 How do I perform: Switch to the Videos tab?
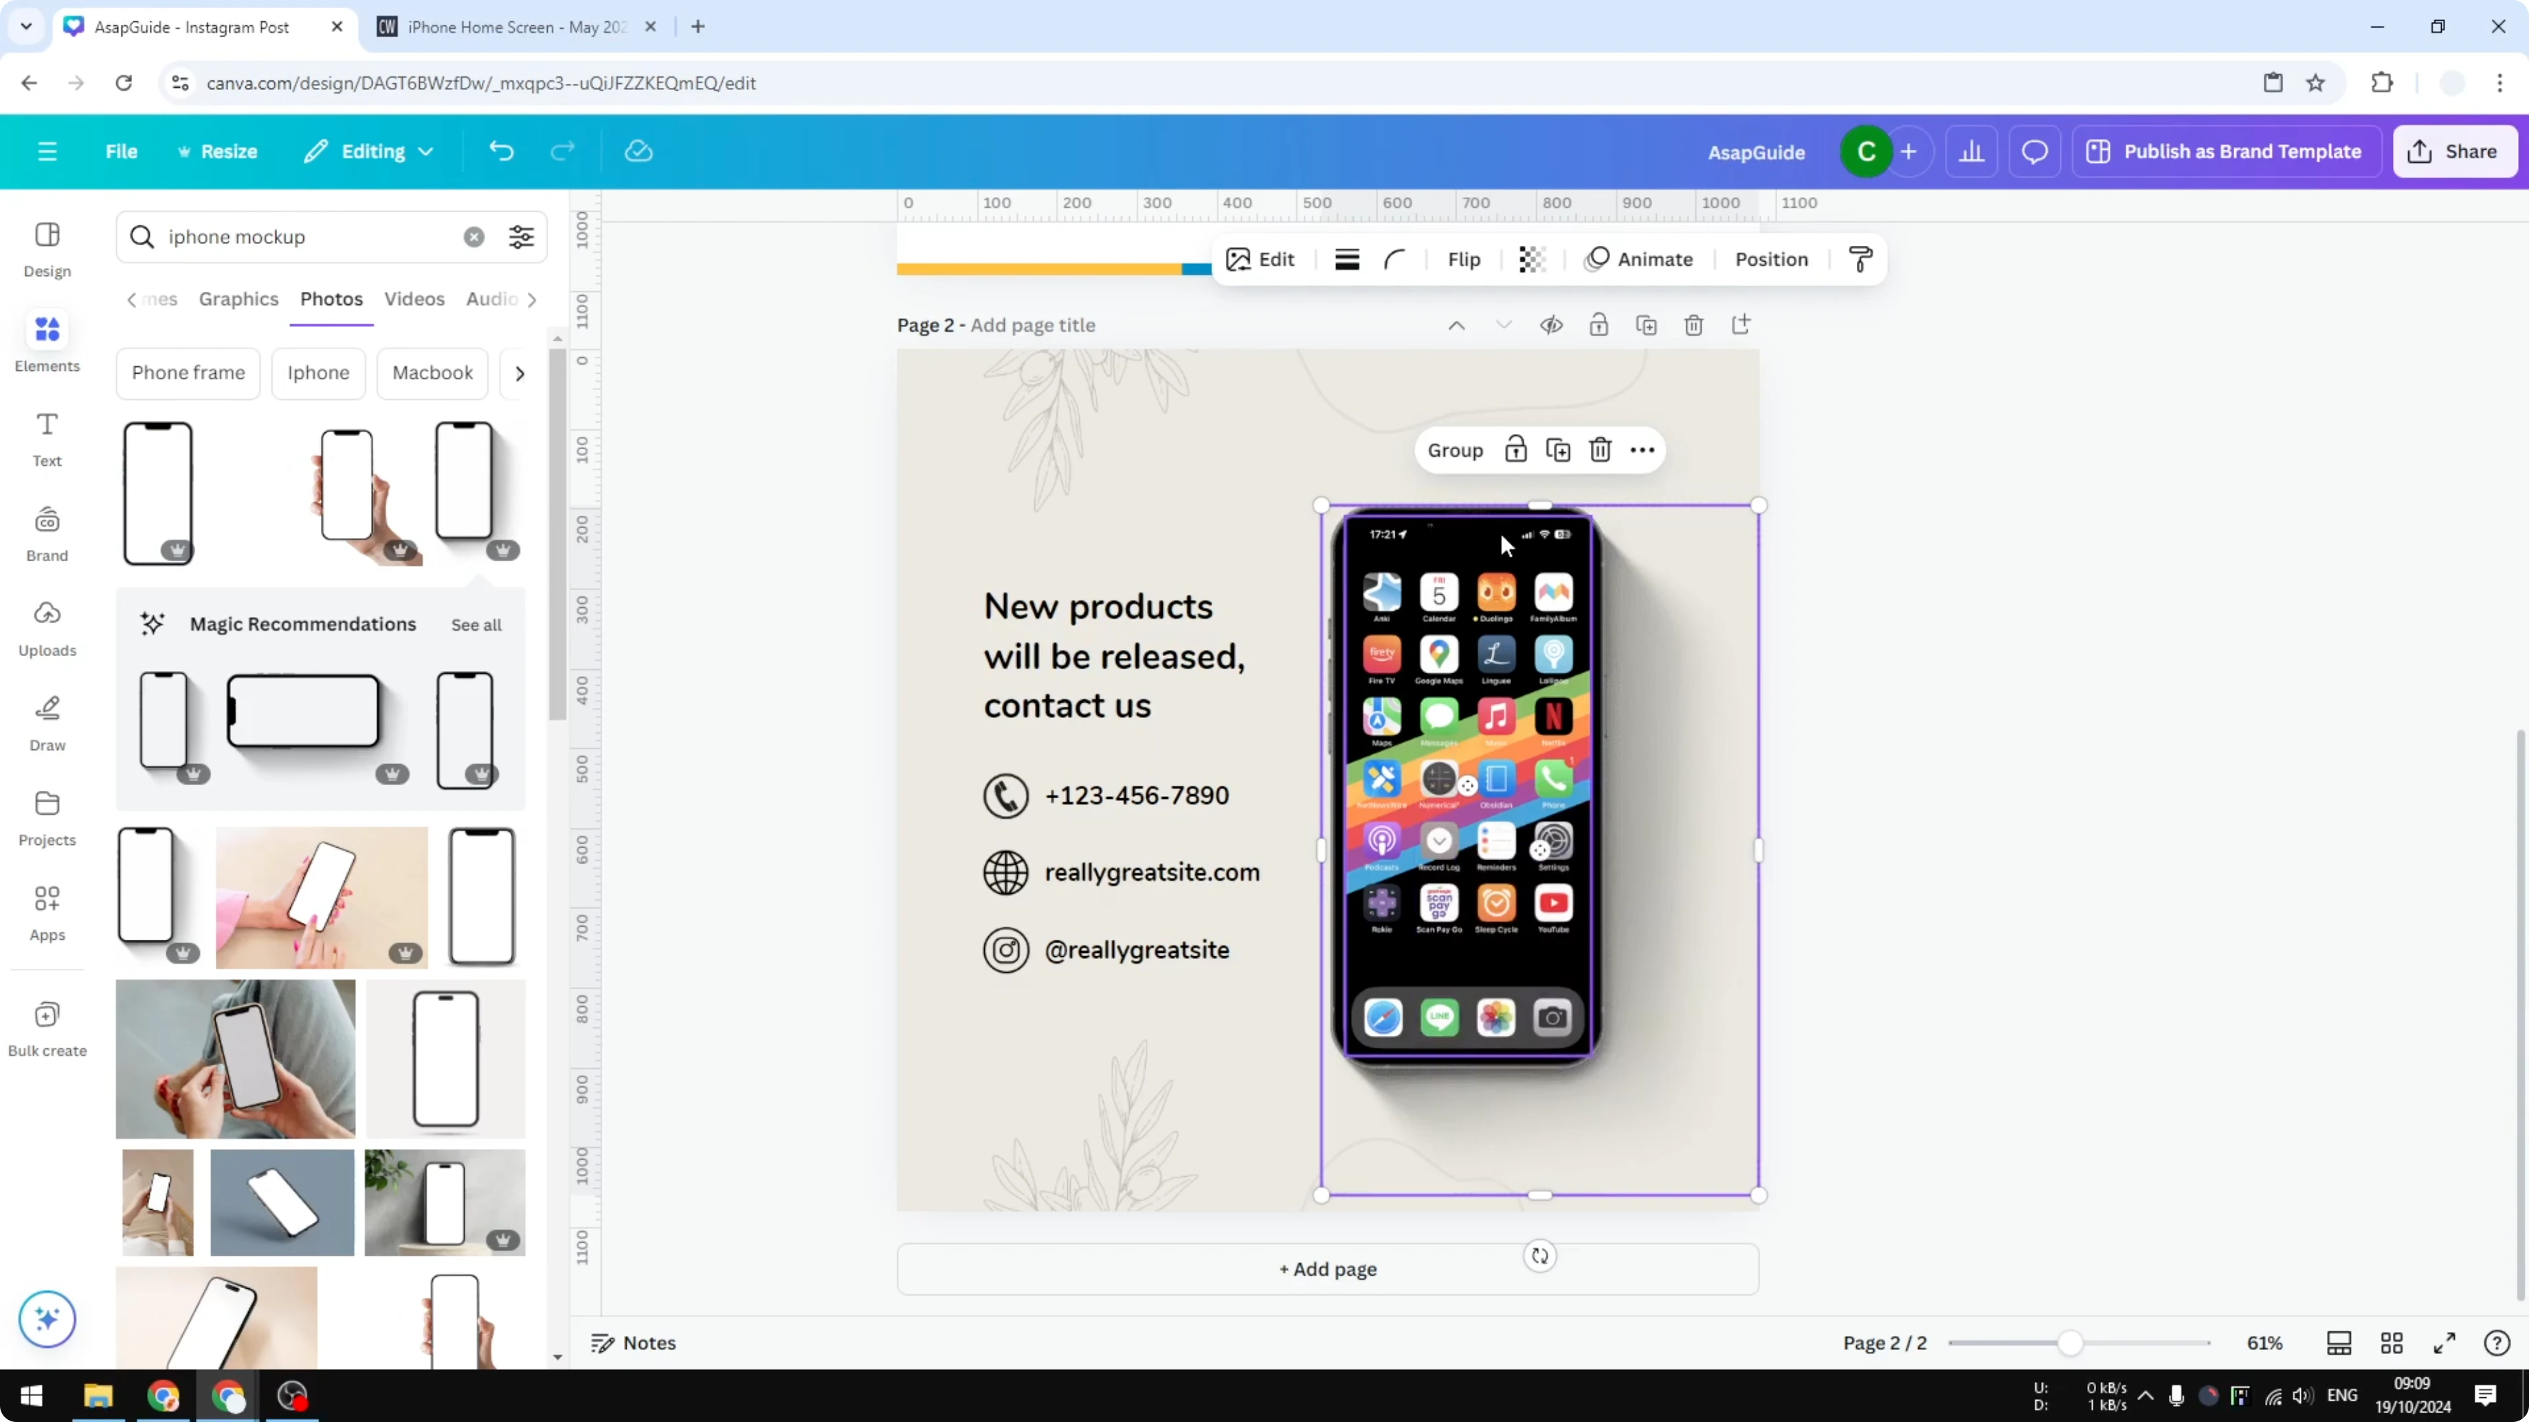point(414,300)
